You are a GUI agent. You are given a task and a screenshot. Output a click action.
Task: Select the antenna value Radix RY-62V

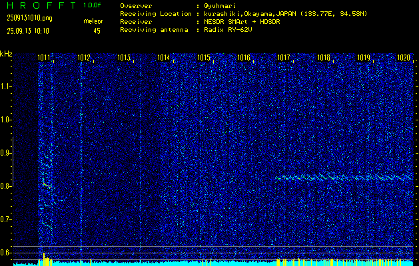228,30
